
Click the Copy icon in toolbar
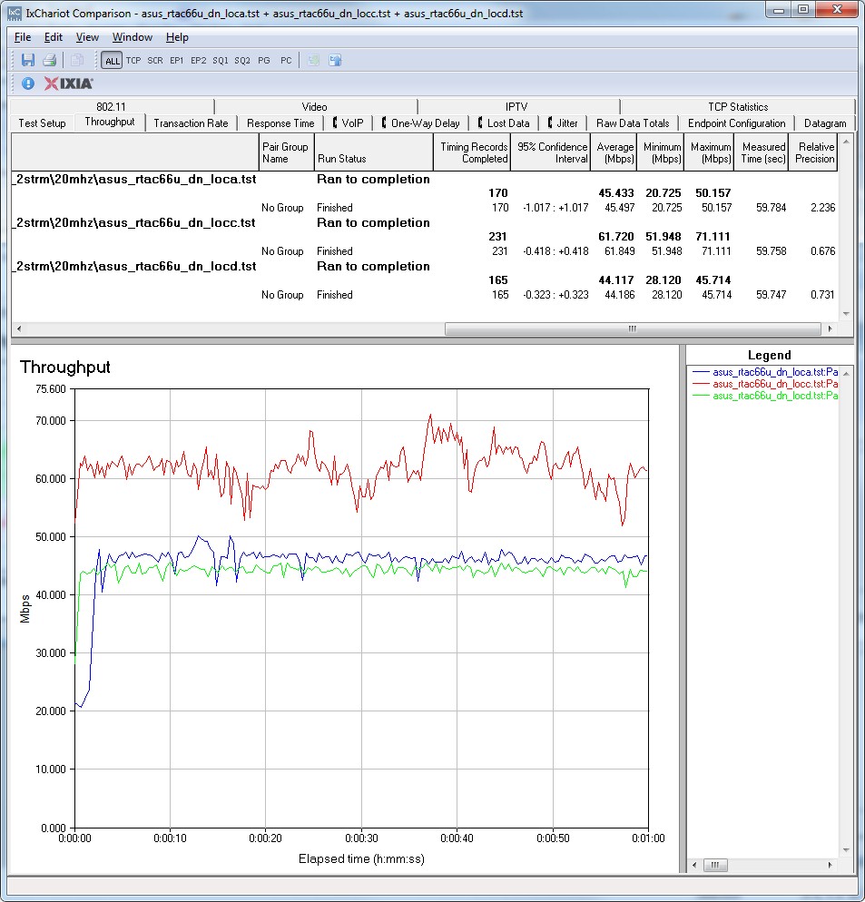pyautogui.click(x=76, y=60)
